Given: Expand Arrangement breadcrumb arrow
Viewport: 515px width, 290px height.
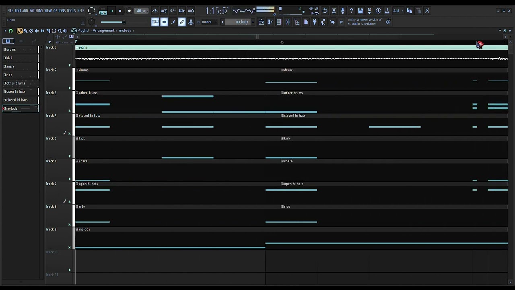Looking at the screenshot, I should 116,31.
